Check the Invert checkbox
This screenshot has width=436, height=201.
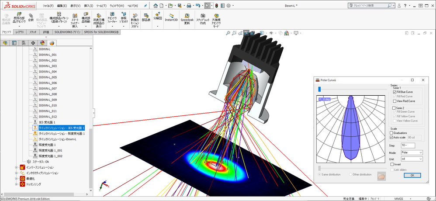coord(392,164)
